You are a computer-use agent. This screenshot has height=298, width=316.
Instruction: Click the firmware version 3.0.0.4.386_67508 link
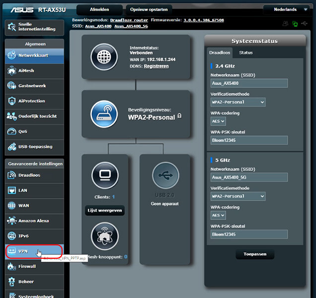[204, 20]
